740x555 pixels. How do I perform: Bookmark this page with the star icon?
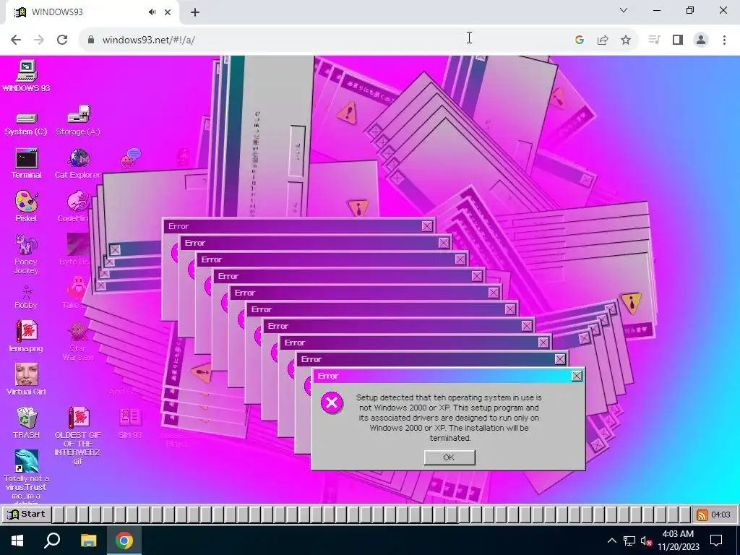coord(626,40)
